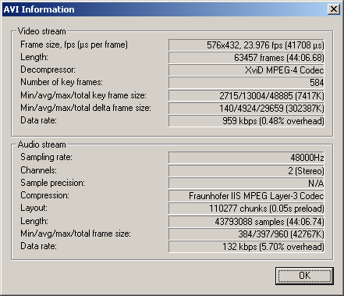Click audio data rate value 132 kbps

[x=246, y=247]
